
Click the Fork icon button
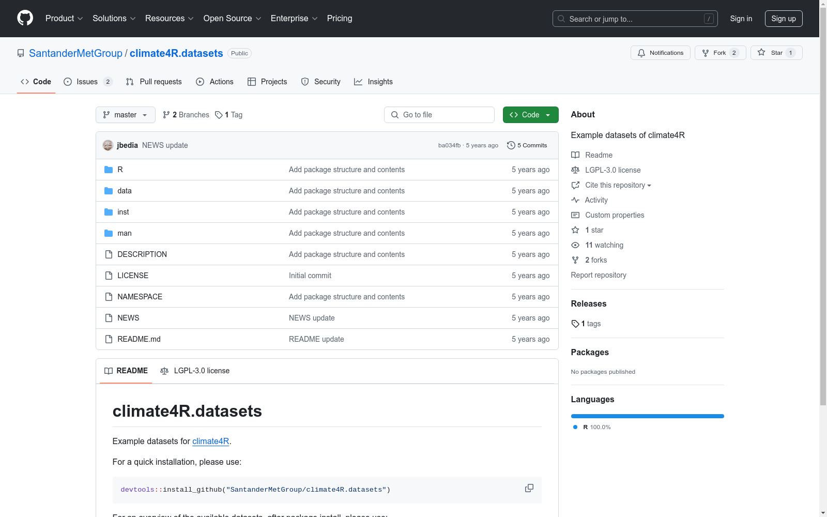point(706,53)
